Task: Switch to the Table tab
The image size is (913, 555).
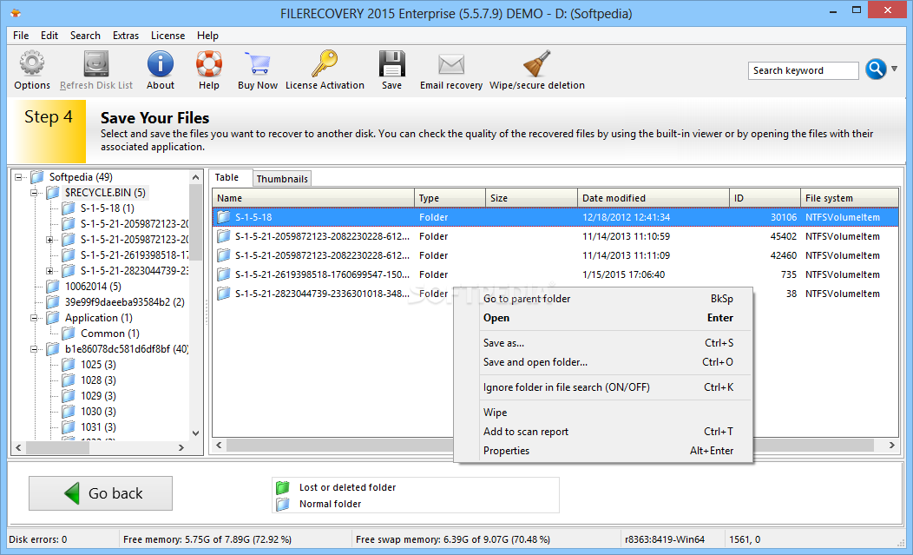Action: click(227, 178)
